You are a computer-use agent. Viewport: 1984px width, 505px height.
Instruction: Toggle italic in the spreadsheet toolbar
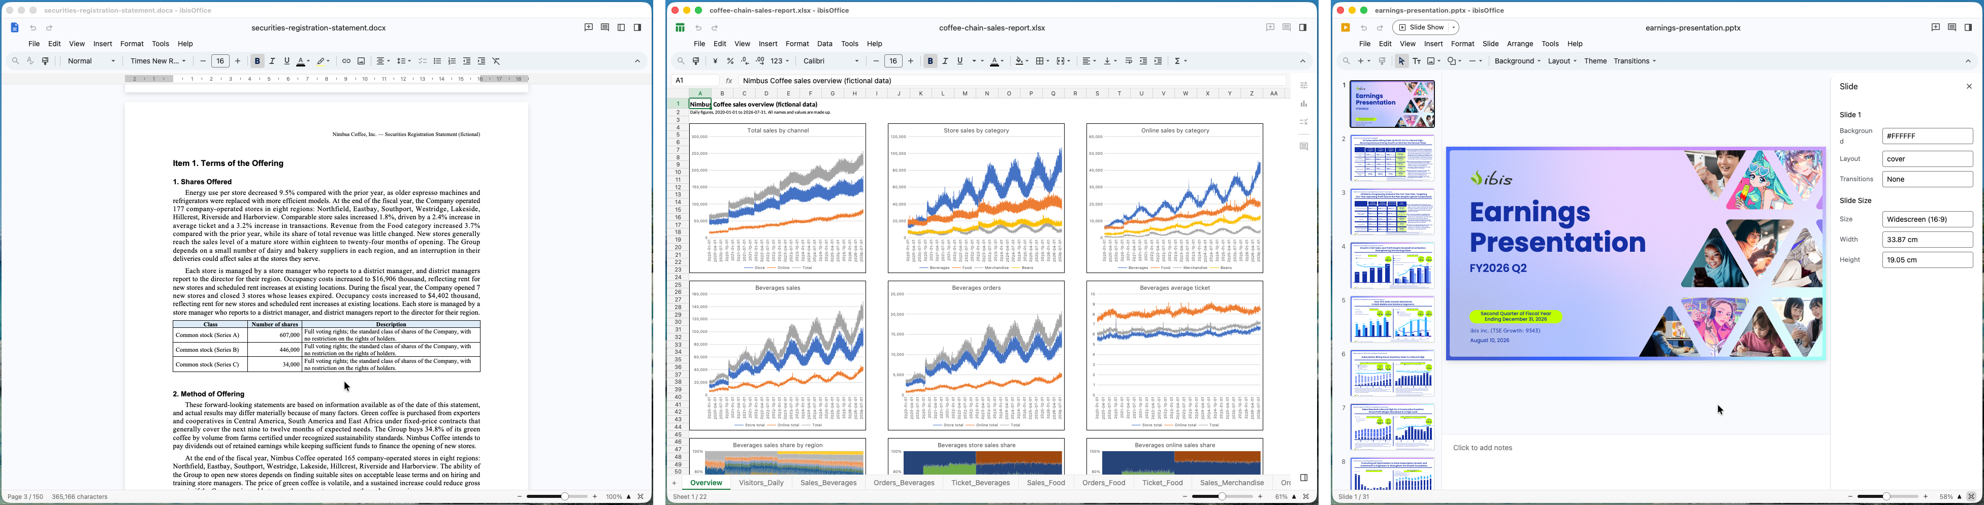tap(945, 61)
